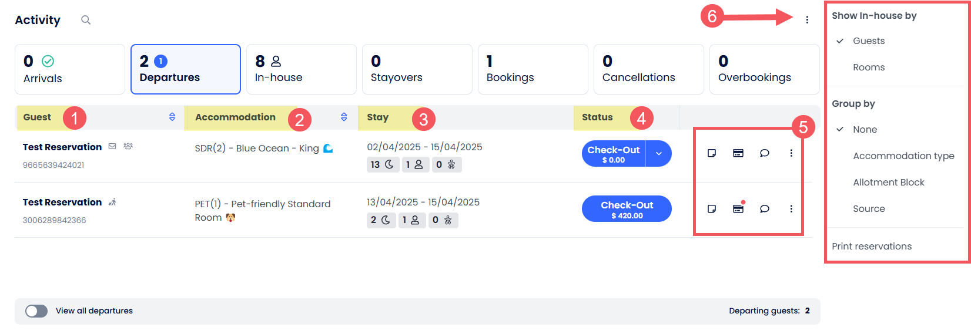This screenshot has width=971, height=334.
Task: Open the note icon for the first reservation
Action: 711,153
